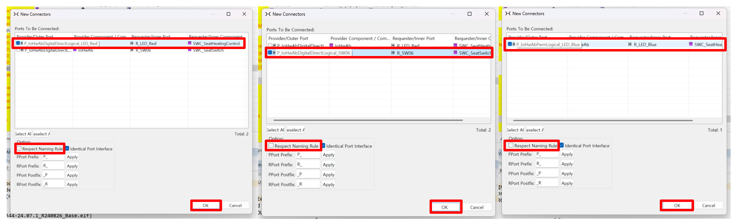Toggle Identical Port Interface in the middle dialog

coord(324,146)
